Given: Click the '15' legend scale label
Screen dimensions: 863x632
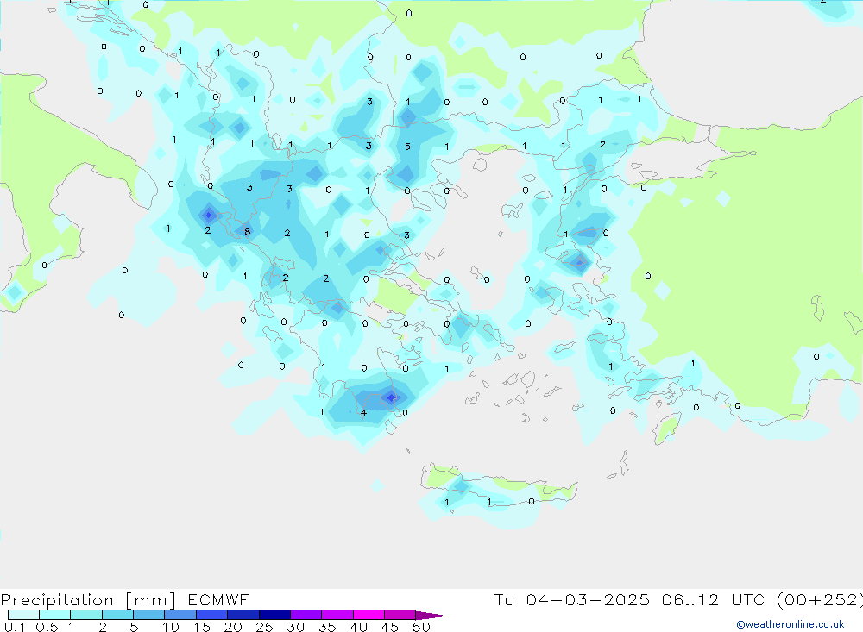Looking at the screenshot, I should 202,627.
